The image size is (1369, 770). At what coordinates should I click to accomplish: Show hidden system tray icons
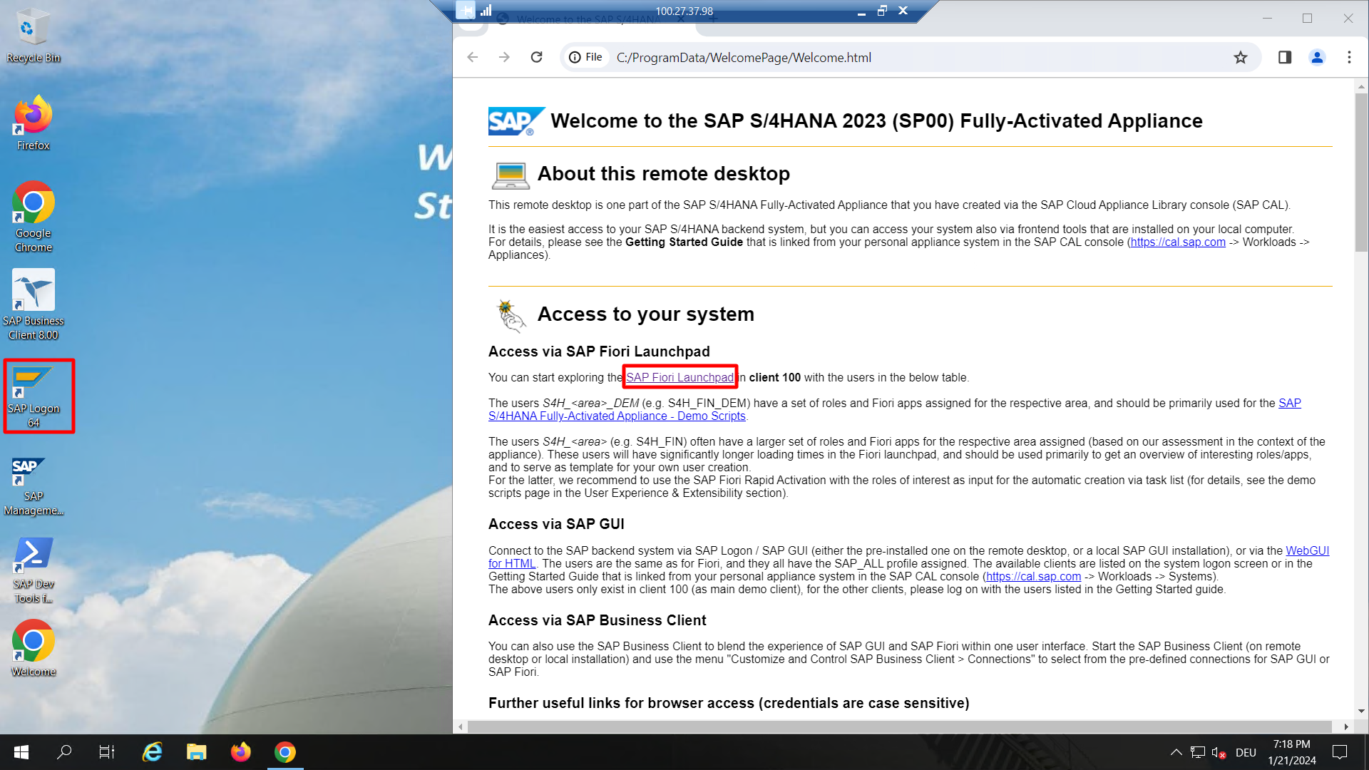point(1176,752)
